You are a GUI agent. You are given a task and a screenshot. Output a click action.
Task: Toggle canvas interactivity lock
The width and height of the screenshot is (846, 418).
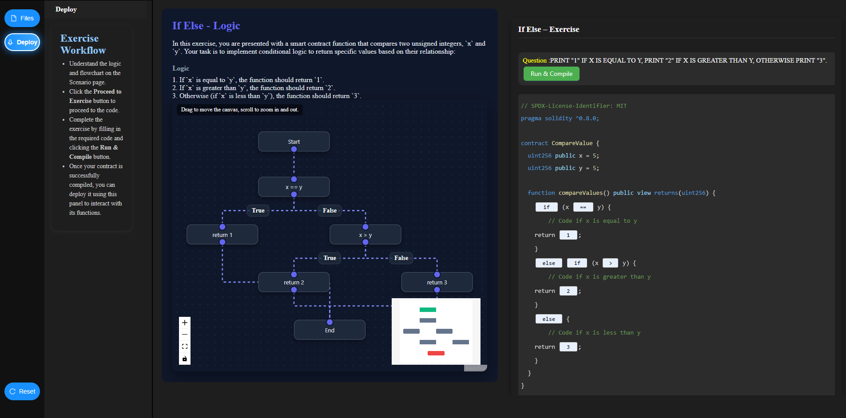[185, 359]
